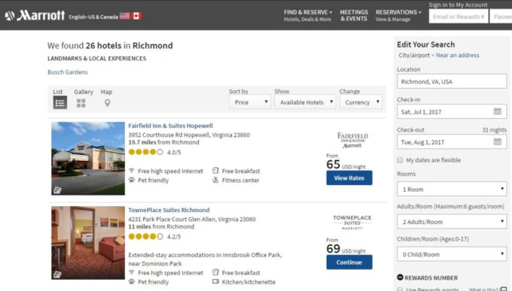
Task: Toggle Use Rewards points checkbox
Action: pyautogui.click(x=400, y=289)
